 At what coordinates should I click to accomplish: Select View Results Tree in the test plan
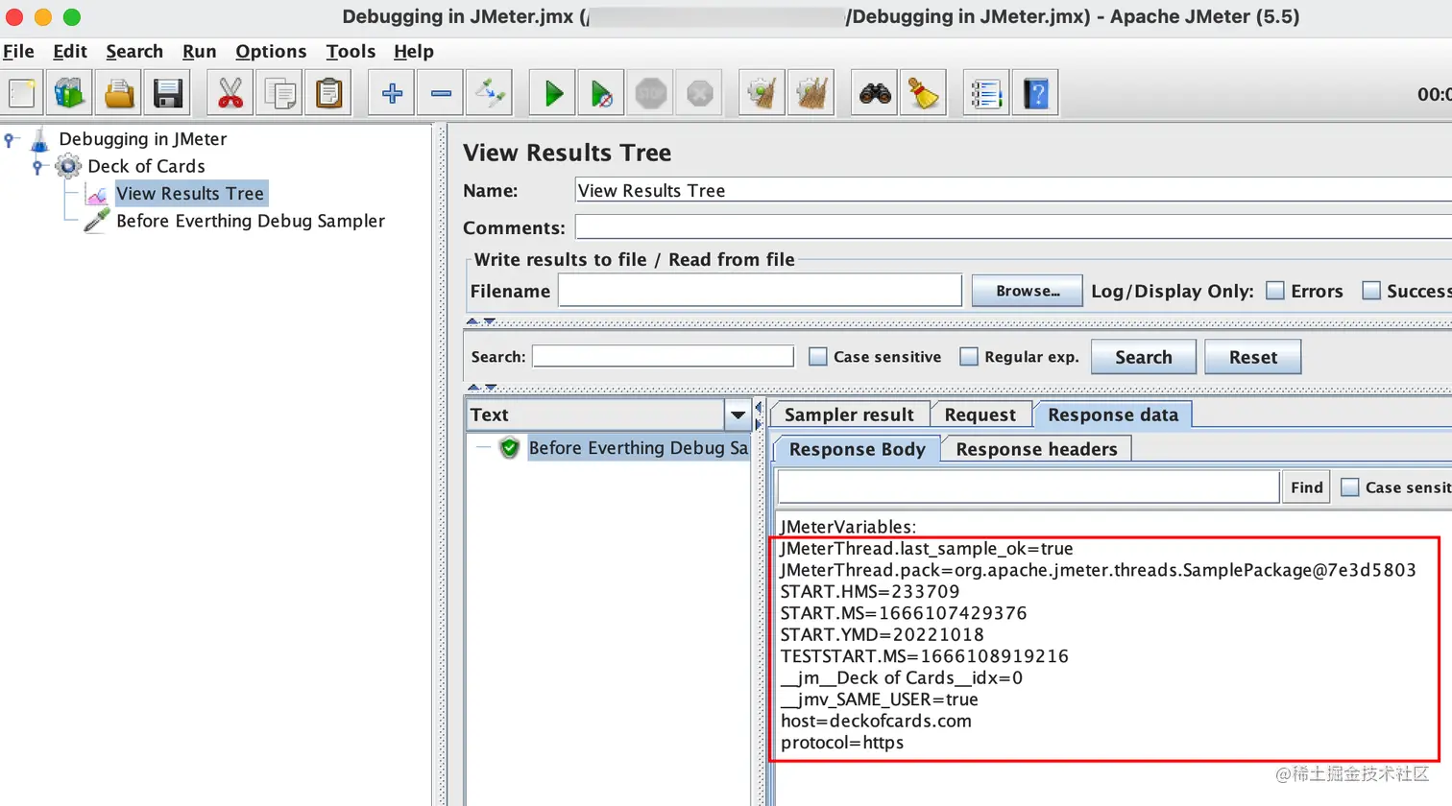(x=190, y=194)
